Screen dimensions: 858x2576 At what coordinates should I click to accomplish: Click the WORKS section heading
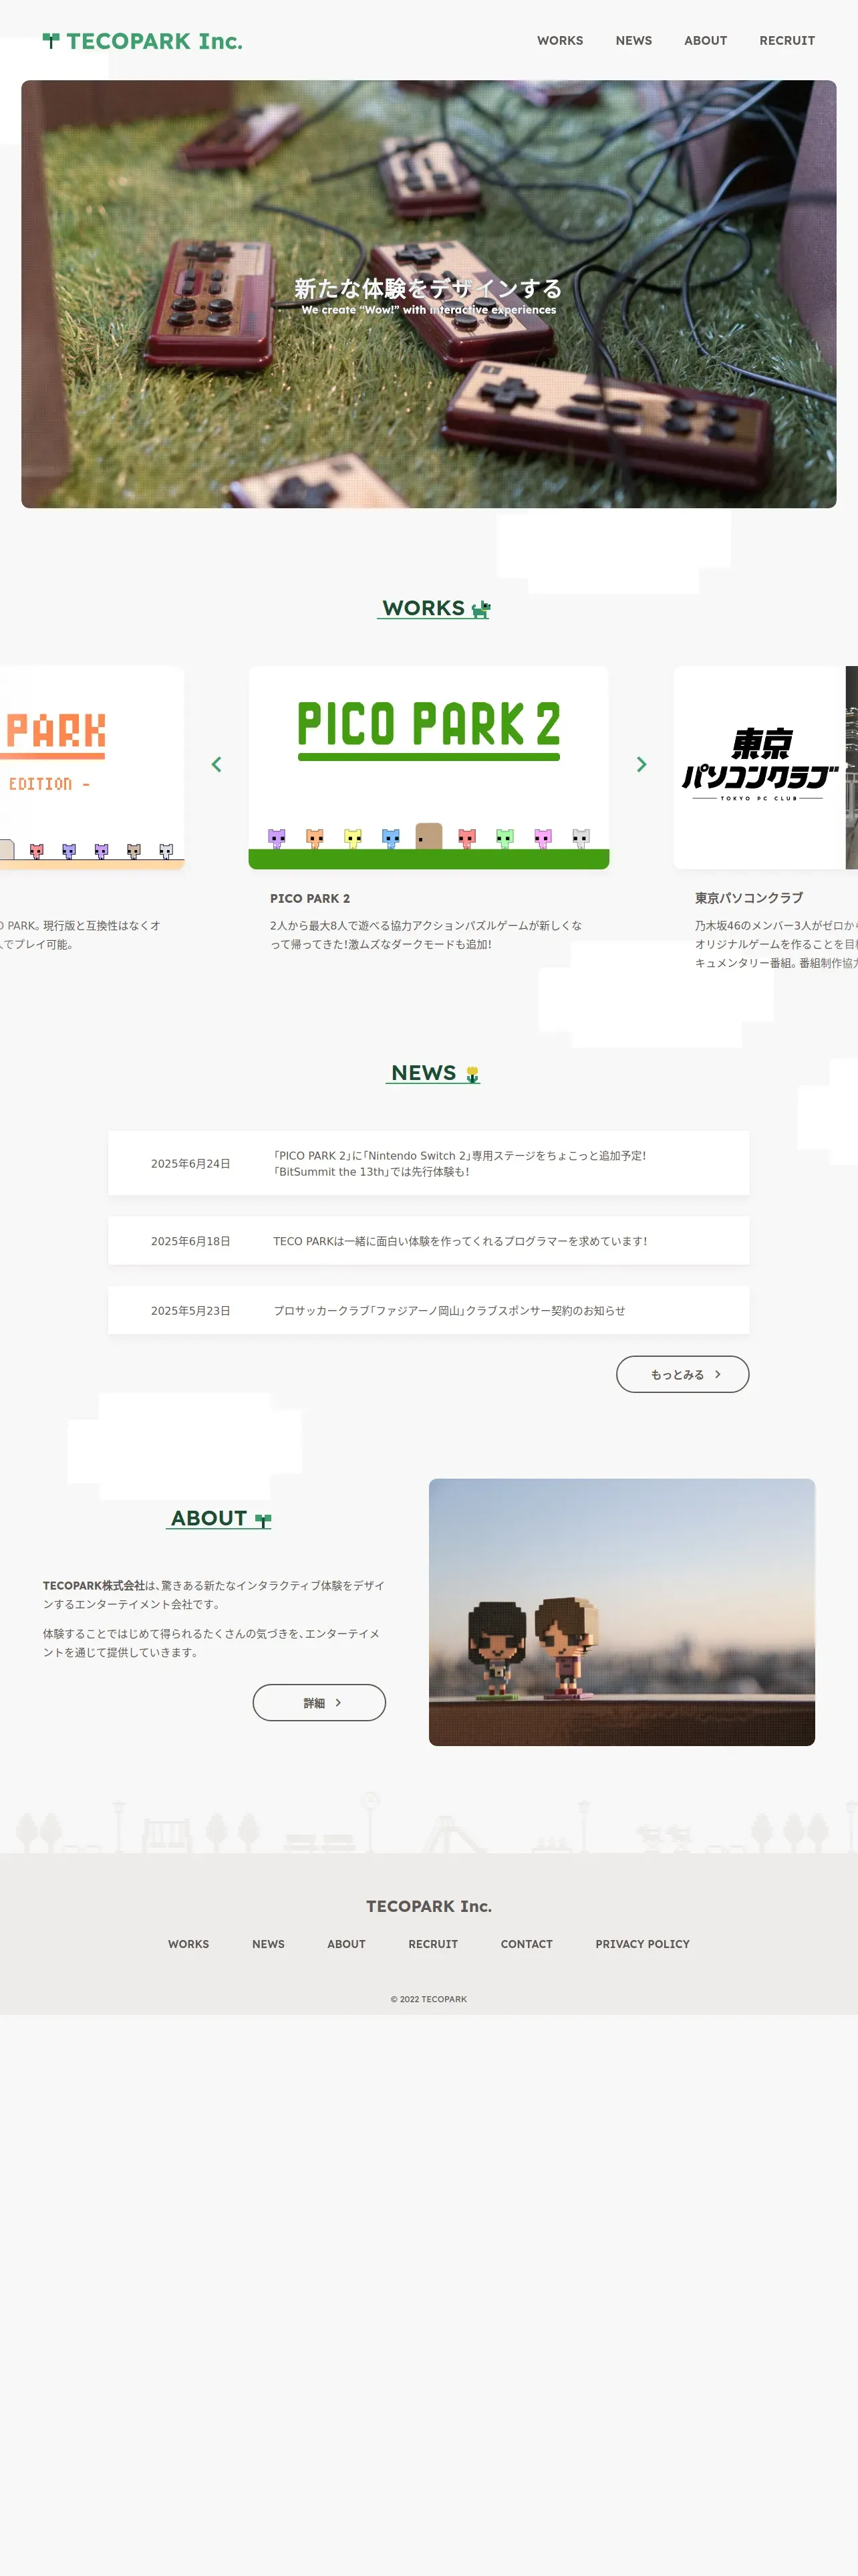click(424, 608)
